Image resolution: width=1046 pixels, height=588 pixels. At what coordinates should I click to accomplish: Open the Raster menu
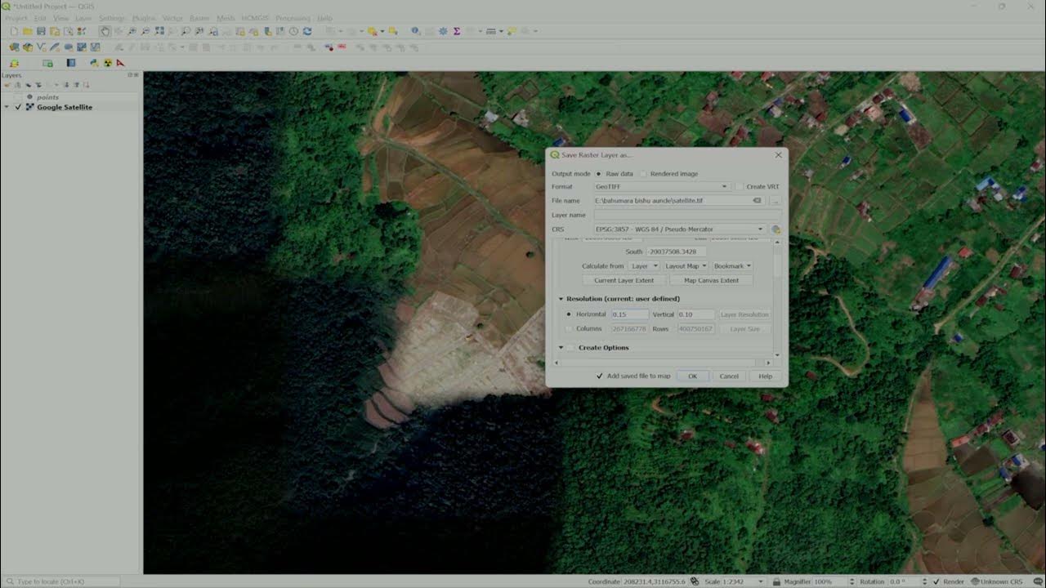tap(199, 18)
